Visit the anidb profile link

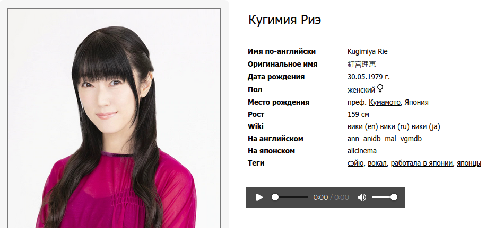371,139
